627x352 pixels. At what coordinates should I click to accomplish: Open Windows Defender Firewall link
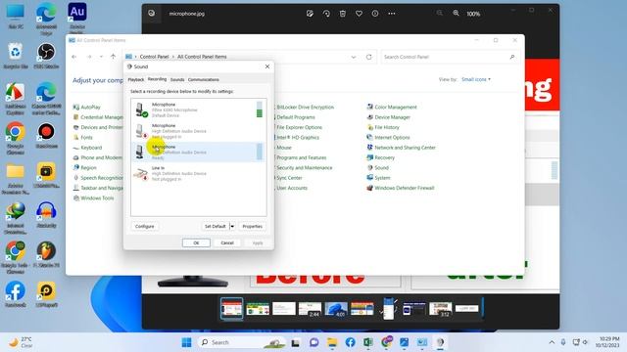[x=405, y=188]
